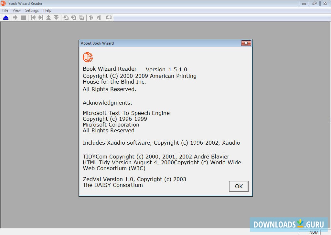Image resolution: width=331 pixels, height=235 pixels.
Task: Minimize the Book Wizard Reader window
Action: pos(304,3)
